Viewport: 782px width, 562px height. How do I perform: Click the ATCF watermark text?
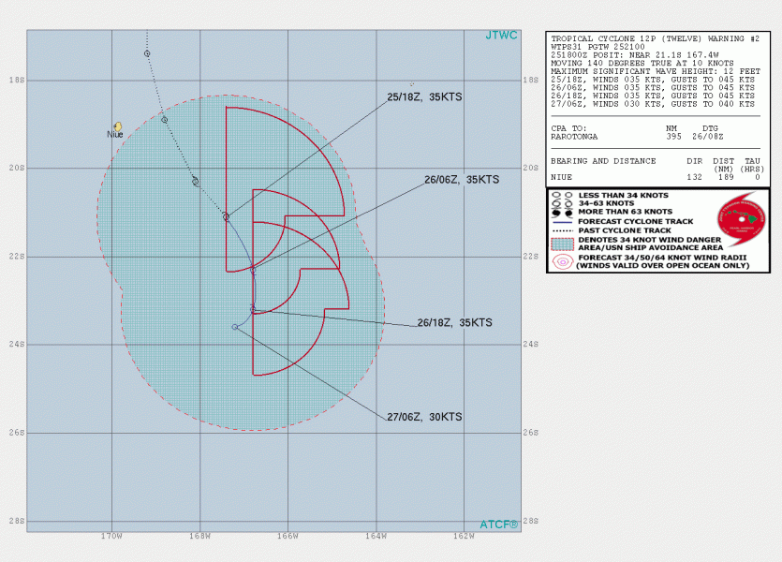point(499,525)
